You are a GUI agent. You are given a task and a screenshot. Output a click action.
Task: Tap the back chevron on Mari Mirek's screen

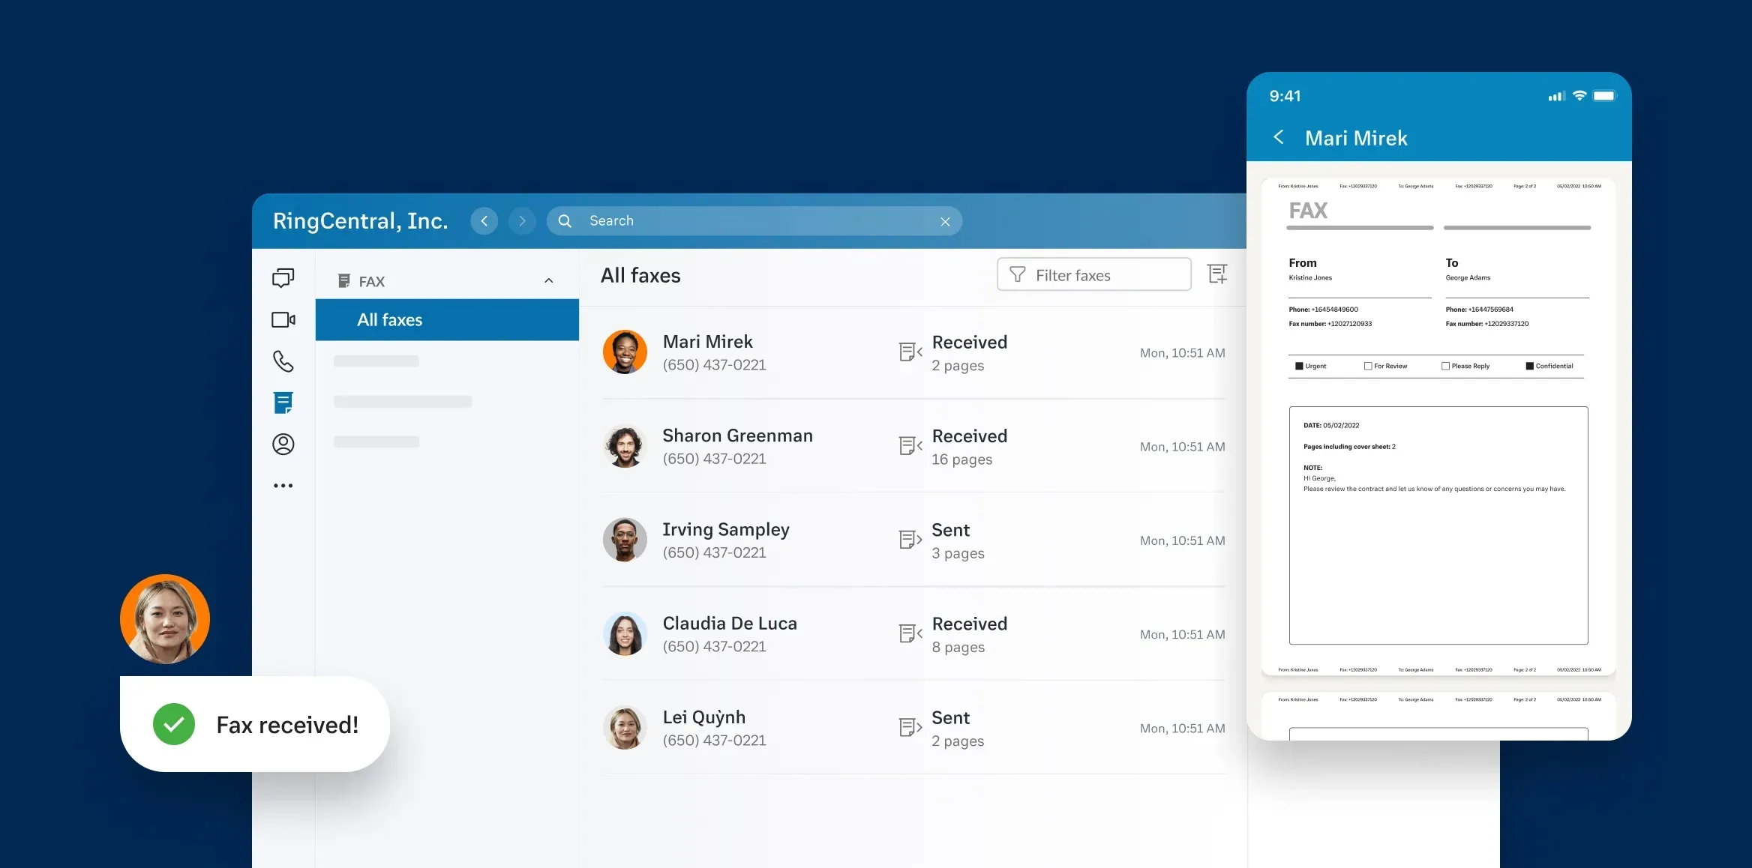(1279, 137)
